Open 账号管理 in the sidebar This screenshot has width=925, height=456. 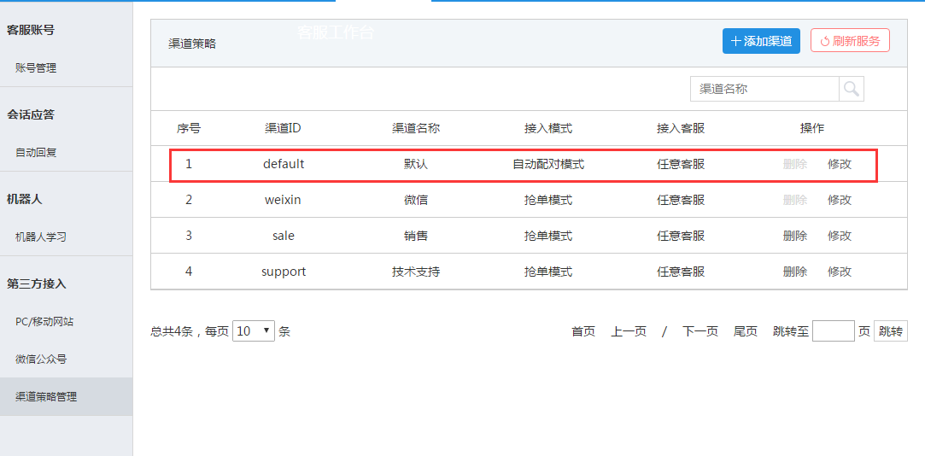coord(36,68)
